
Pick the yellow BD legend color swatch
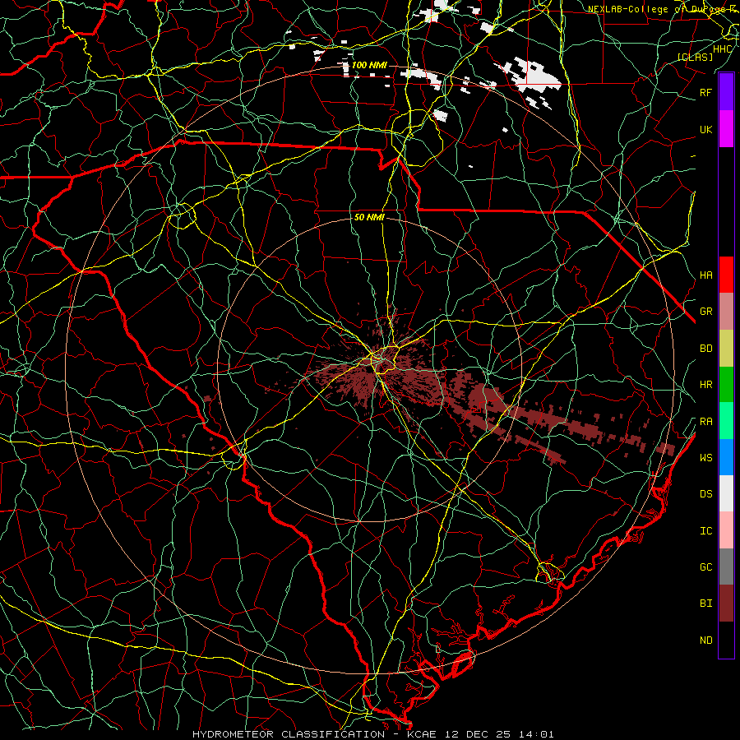point(726,349)
